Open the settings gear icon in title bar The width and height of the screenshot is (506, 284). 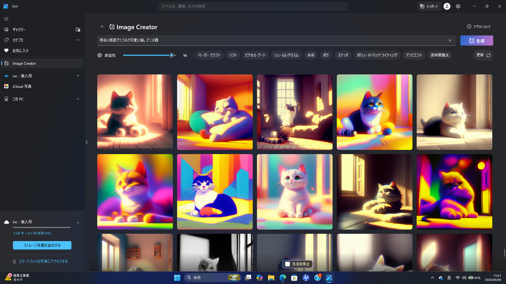(458, 6)
